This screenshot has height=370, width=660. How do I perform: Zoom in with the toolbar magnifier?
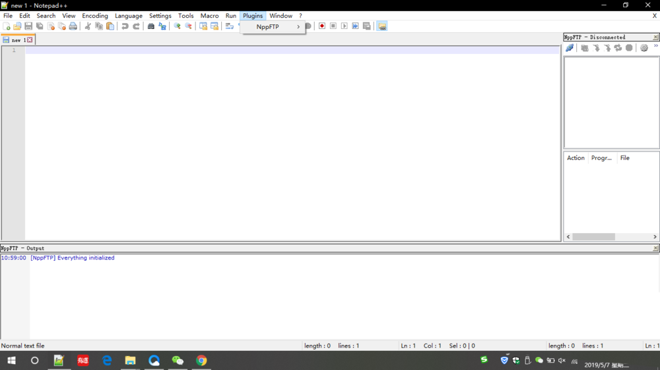pyautogui.click(x=177, y=26)
